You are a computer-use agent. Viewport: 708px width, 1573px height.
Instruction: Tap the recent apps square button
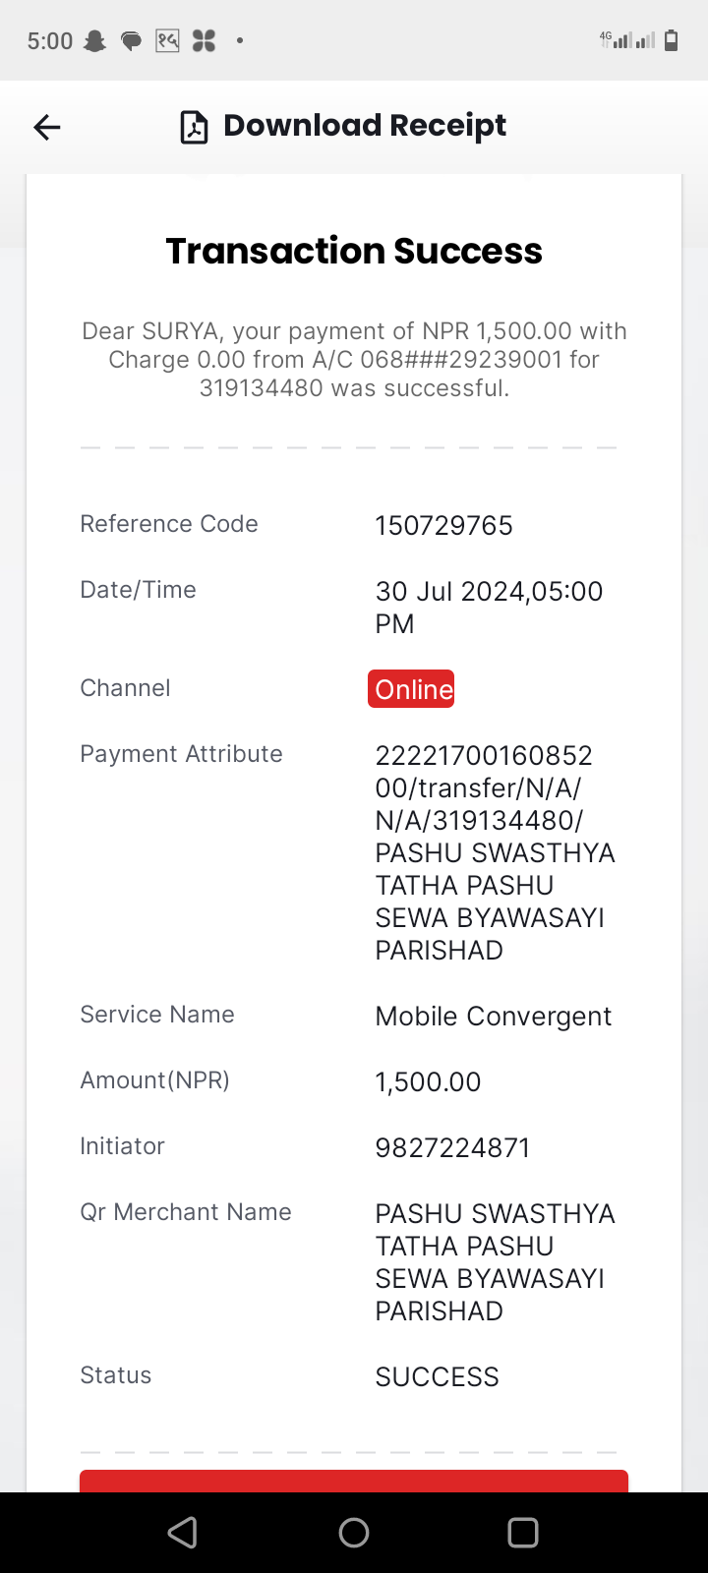click(523, 1533)
